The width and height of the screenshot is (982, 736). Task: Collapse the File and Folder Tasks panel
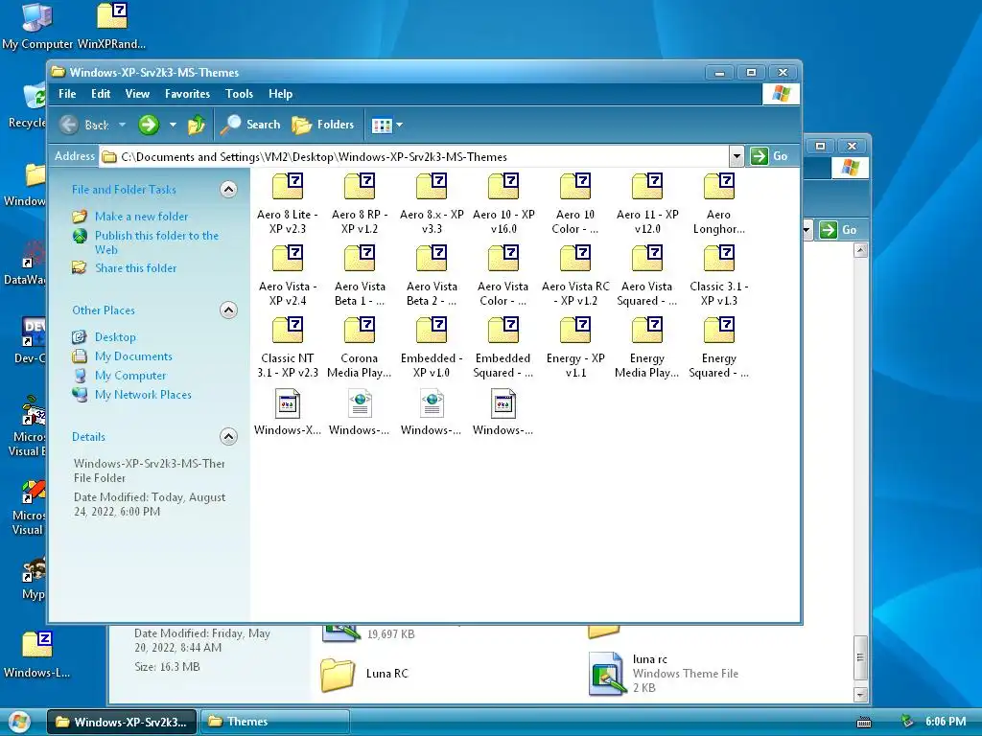coord(228,190)
